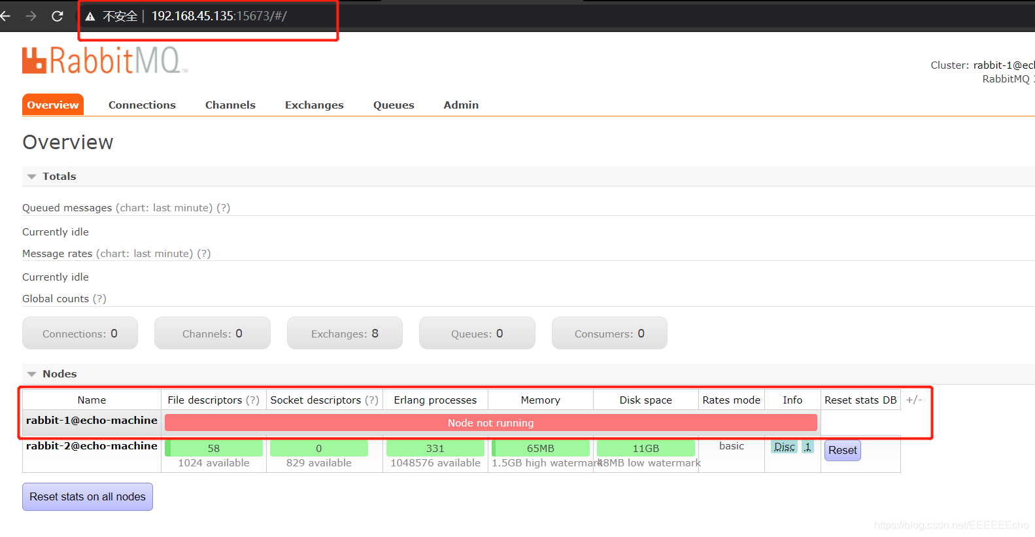The width and height of the screenshot is (1035, 537).
Task: Click the 'Node not running' status bar
Action: tap(491, 423)
